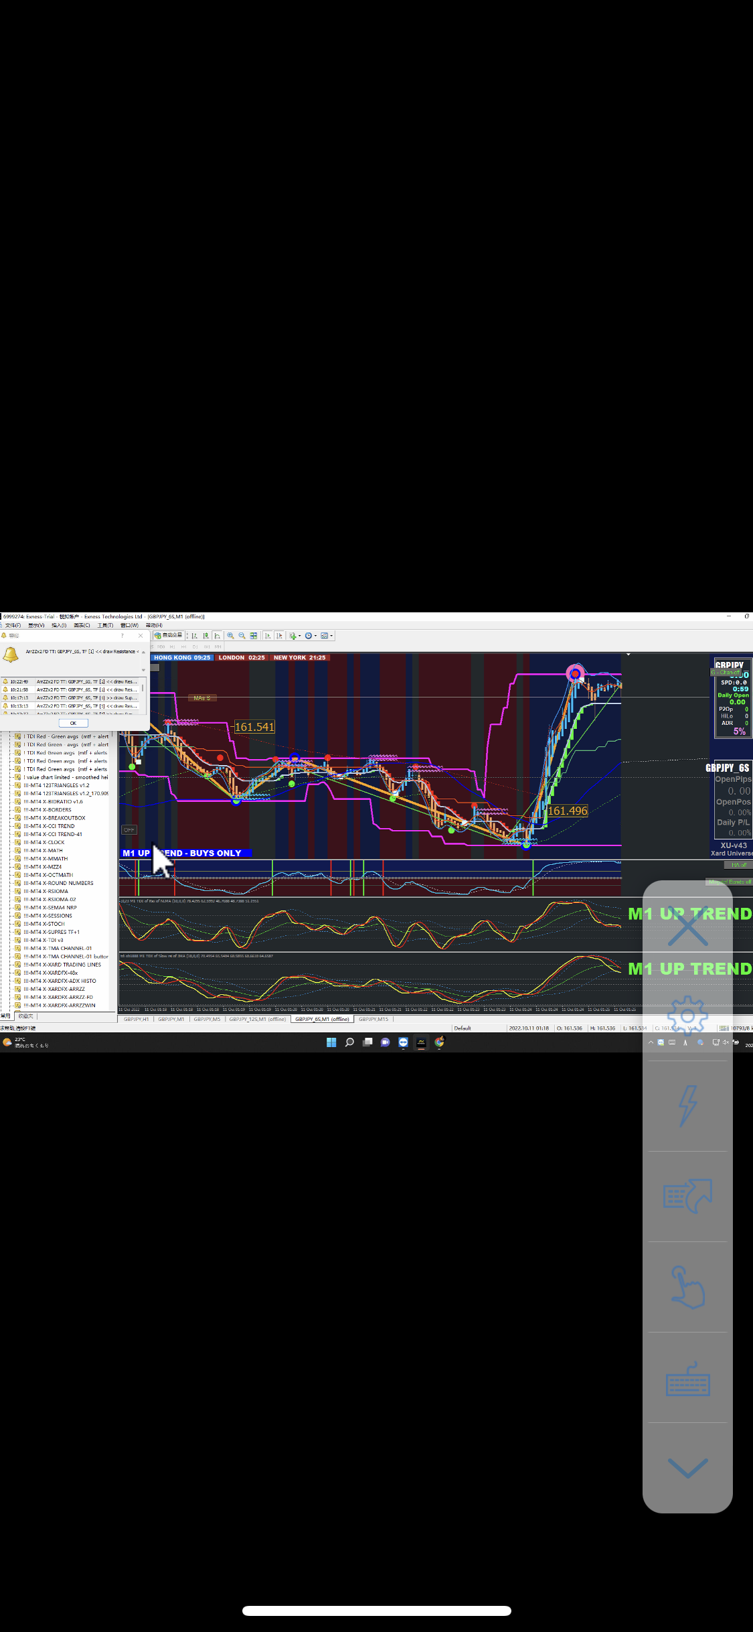753x1632 pixels.
Task: Toggle the auto scroll chart toolbar icon
Action: (x=267, y=636)
